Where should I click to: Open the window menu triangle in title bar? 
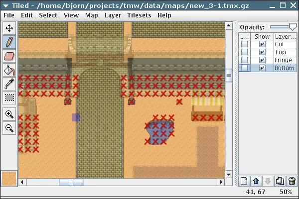[6, 5]
